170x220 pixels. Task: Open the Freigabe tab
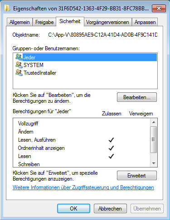44,22
